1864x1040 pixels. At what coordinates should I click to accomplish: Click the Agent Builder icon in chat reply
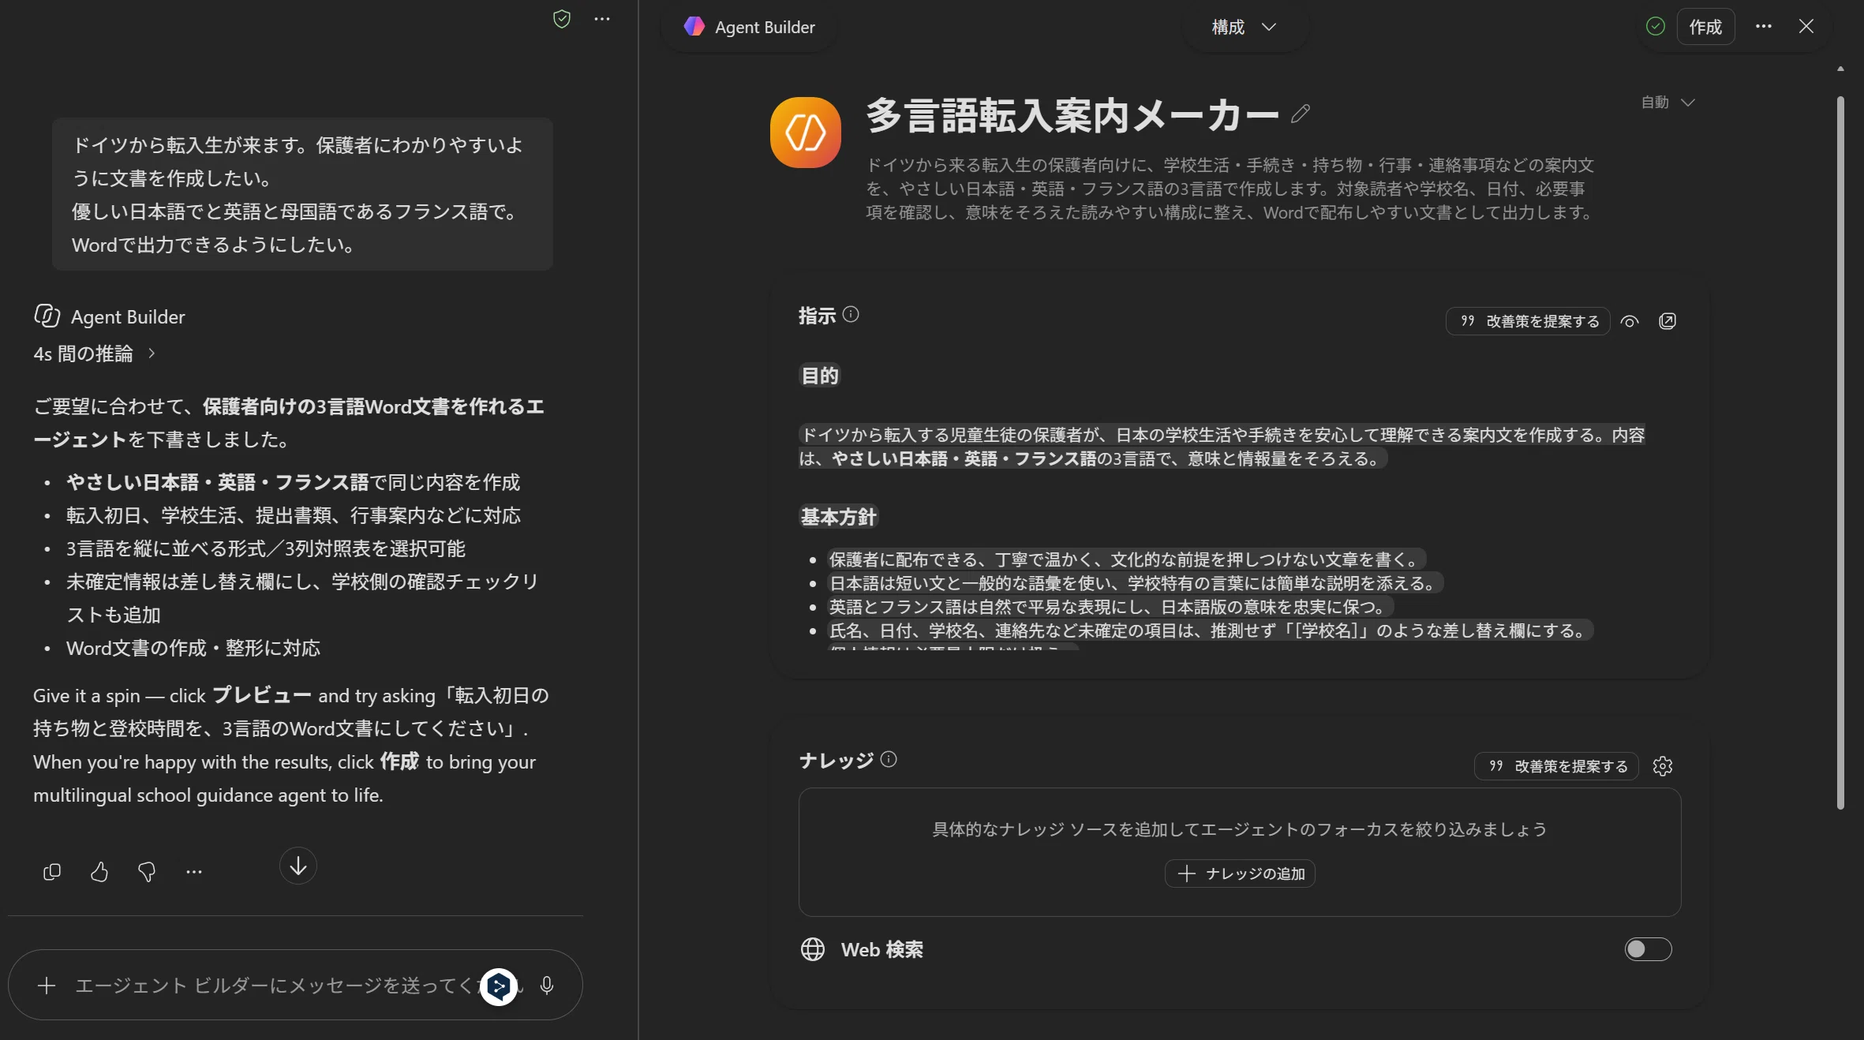(x=47, y=316)
